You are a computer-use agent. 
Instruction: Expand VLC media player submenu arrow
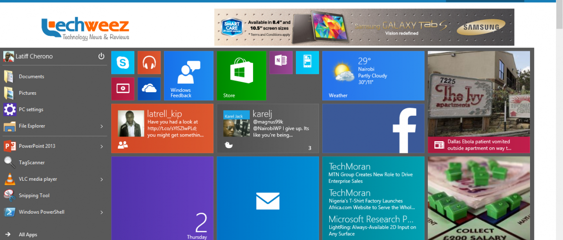102,179
